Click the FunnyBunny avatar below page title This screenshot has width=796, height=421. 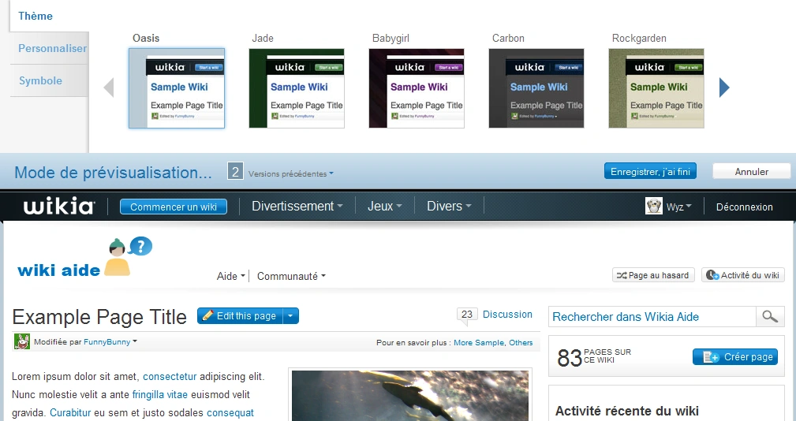point(22,342)
